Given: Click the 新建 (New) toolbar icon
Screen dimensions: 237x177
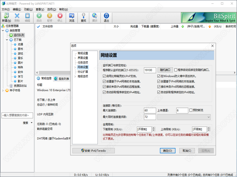Looking at the screenshot, I should pos(6,16).
